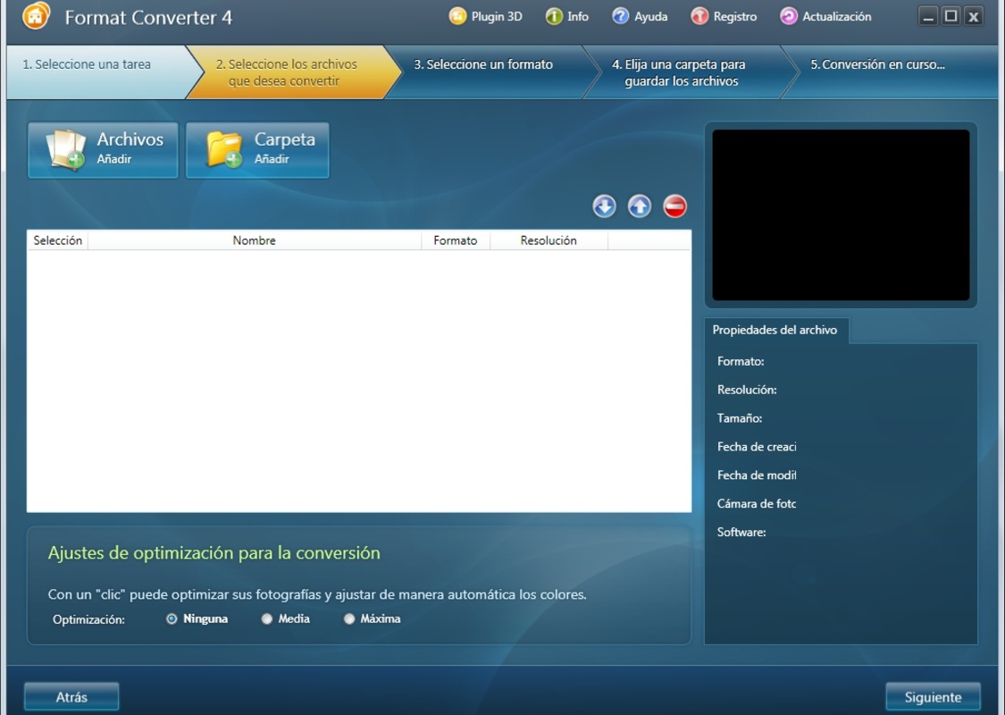Image resolution: width=1005 pixels, height=715 pixels.
Task: Click the Format Converter home logo icon
Action: pyautogui.click(x=36, y=16)
